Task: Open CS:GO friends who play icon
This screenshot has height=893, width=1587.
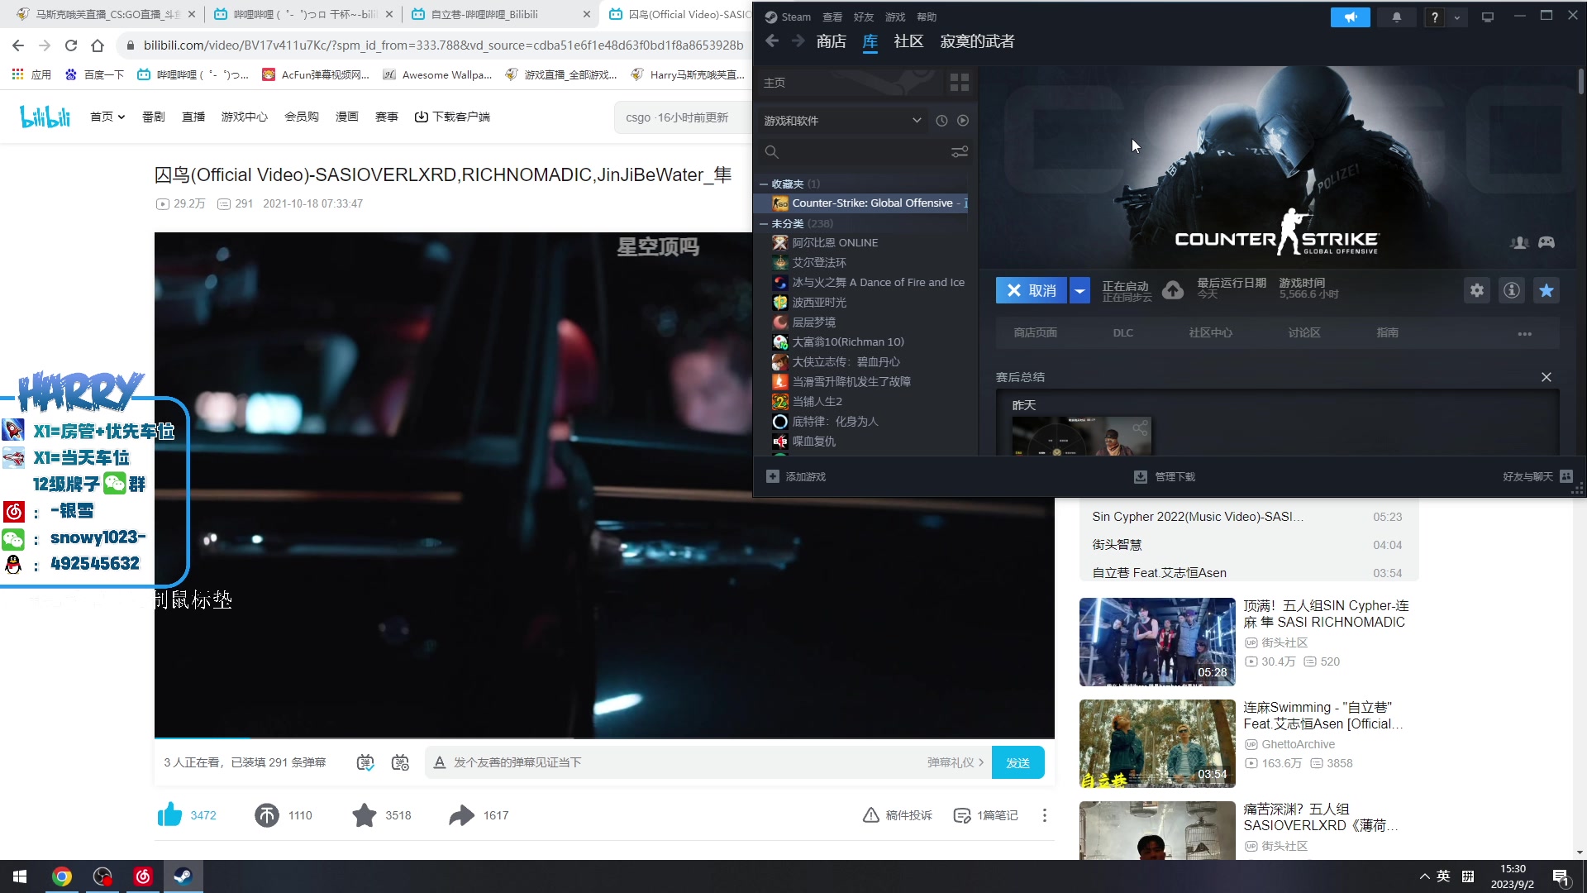Action: (x=1519, y=242)
